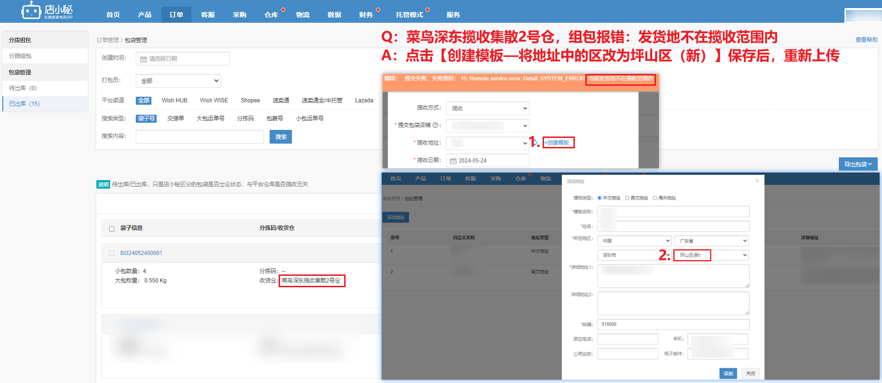Open the 查看帮助 help link
882x383 pixels.
point(866,40)
